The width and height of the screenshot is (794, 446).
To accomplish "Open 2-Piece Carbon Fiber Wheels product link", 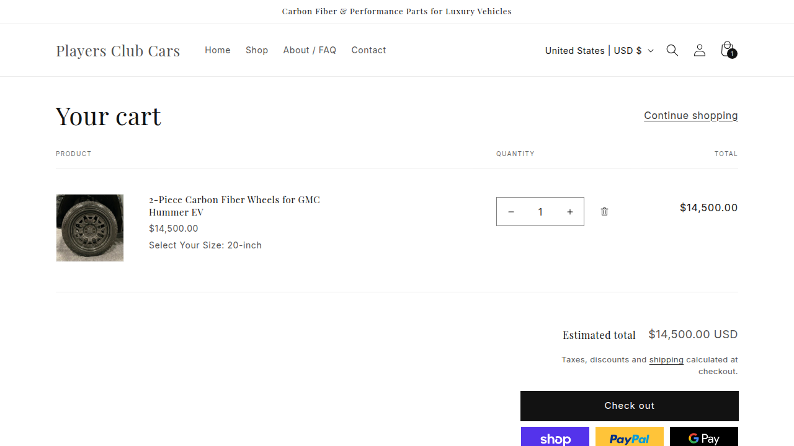I will (x=234, y=206).
